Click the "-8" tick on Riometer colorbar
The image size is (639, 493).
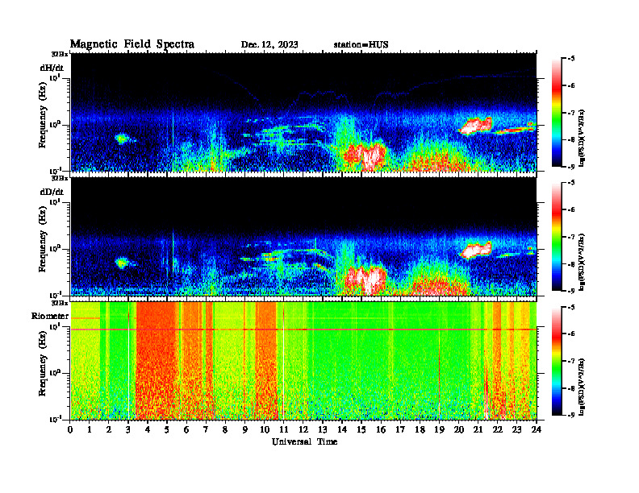pos(571,388)
